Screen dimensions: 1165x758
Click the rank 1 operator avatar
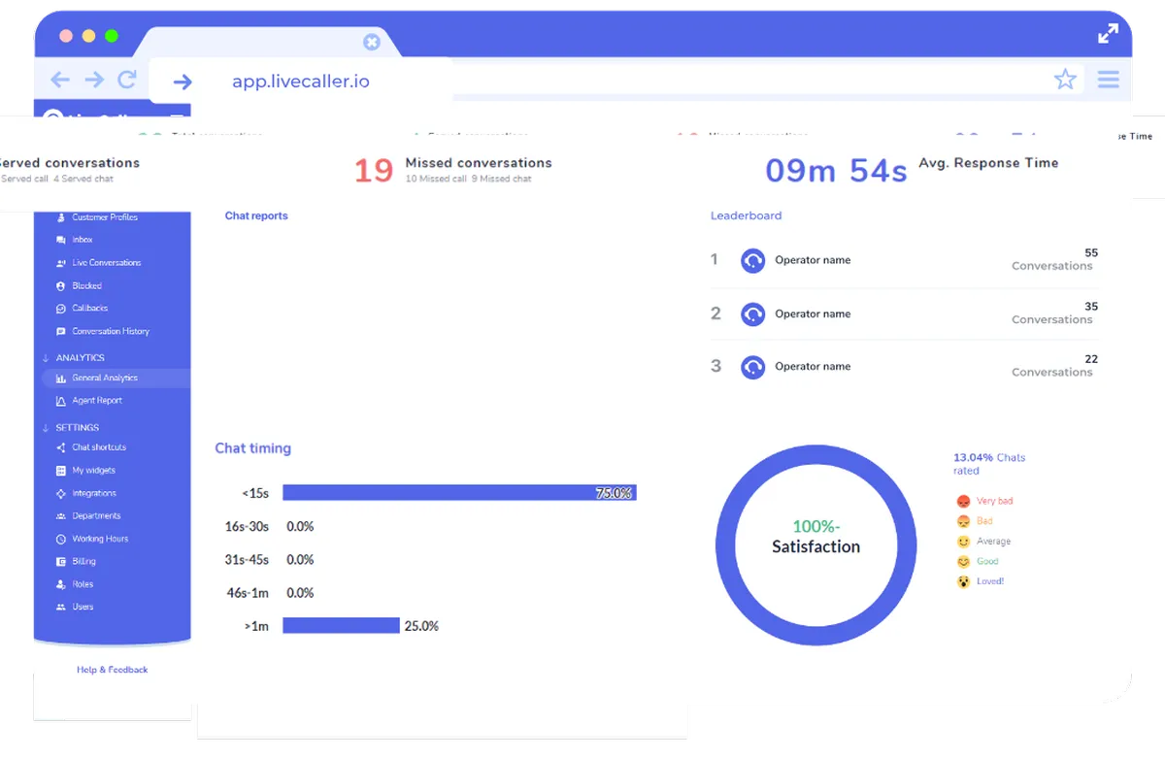(752, 261)
